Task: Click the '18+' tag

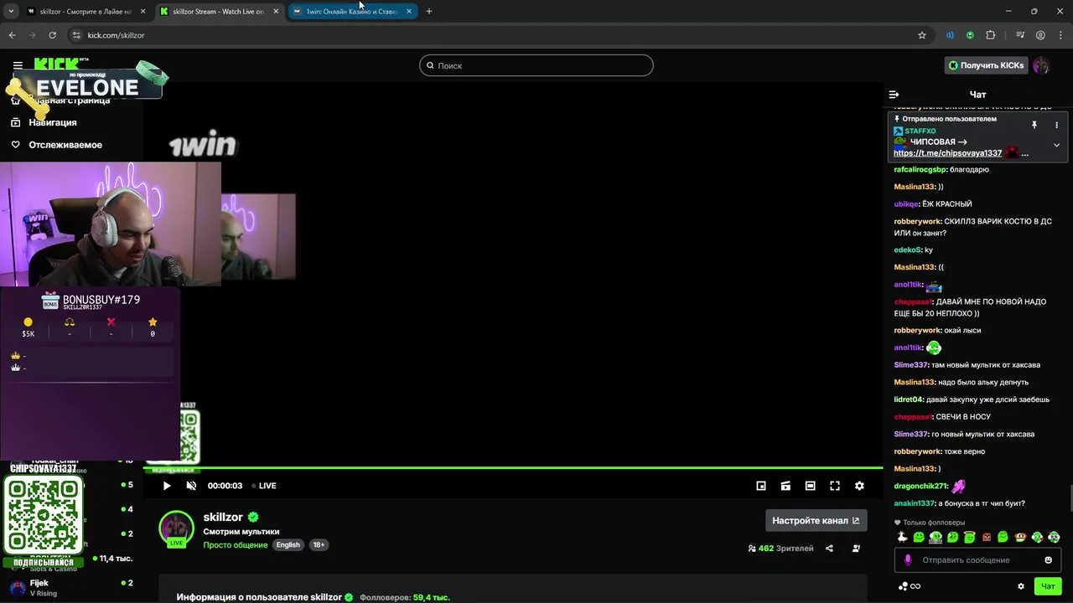Action: (x=319, y=544)
